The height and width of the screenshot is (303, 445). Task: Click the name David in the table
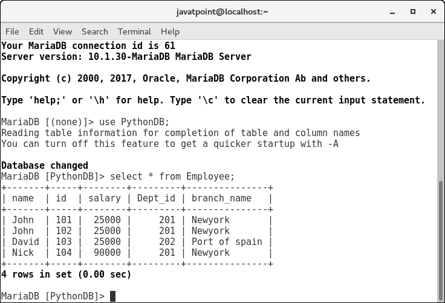tap(25, 242)
